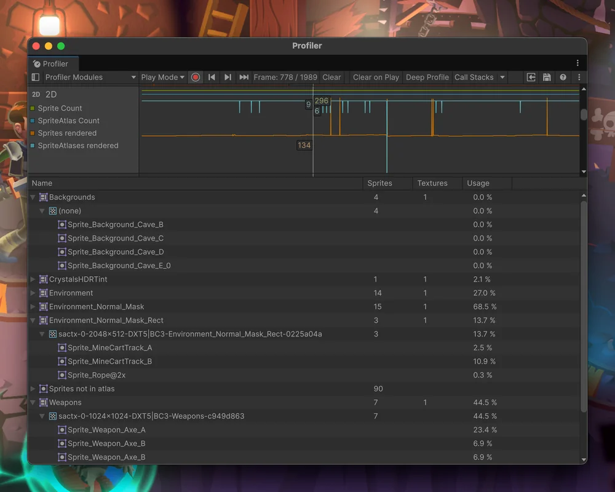
Task: Jump to the current last frame
Action: pos(244,77)
